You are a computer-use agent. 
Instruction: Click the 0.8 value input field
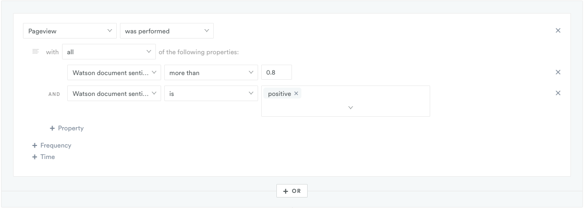coord(276,72)
